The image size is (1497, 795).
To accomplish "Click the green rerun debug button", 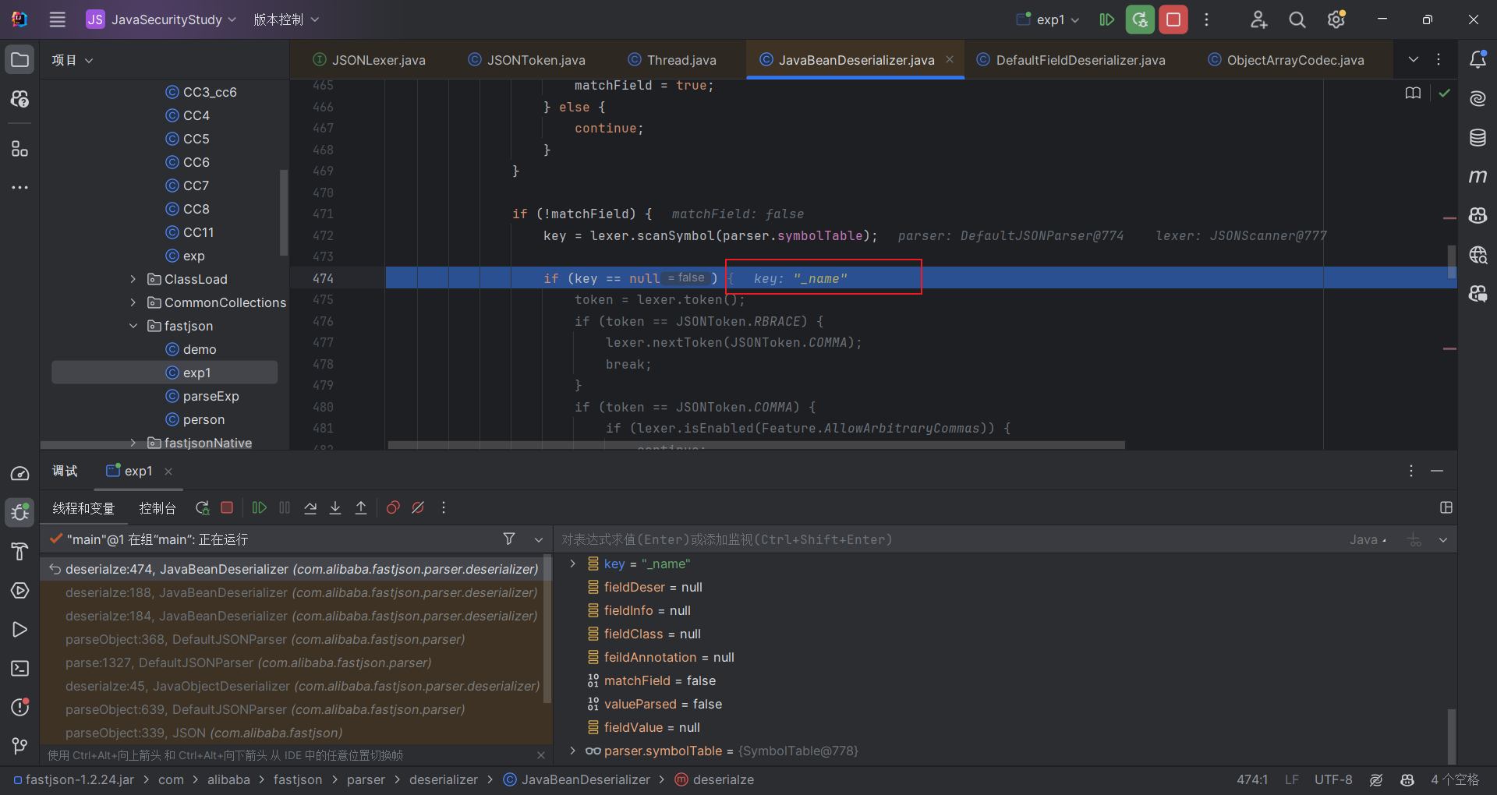I will tap(1140, 19).
